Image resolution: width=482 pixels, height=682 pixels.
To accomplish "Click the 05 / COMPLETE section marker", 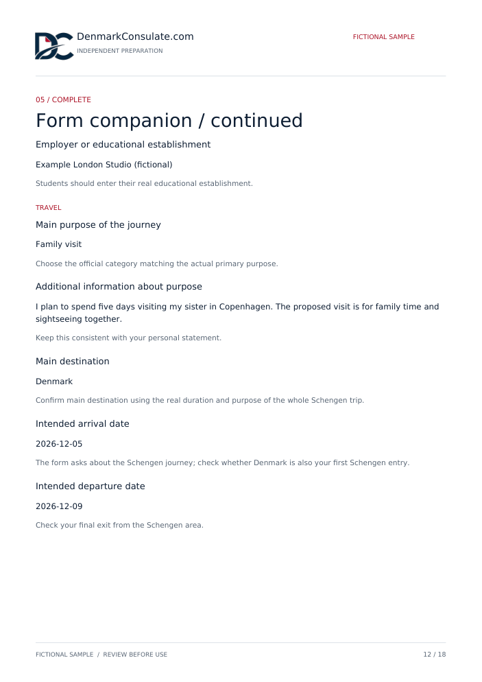I will [x=64, y=99].
